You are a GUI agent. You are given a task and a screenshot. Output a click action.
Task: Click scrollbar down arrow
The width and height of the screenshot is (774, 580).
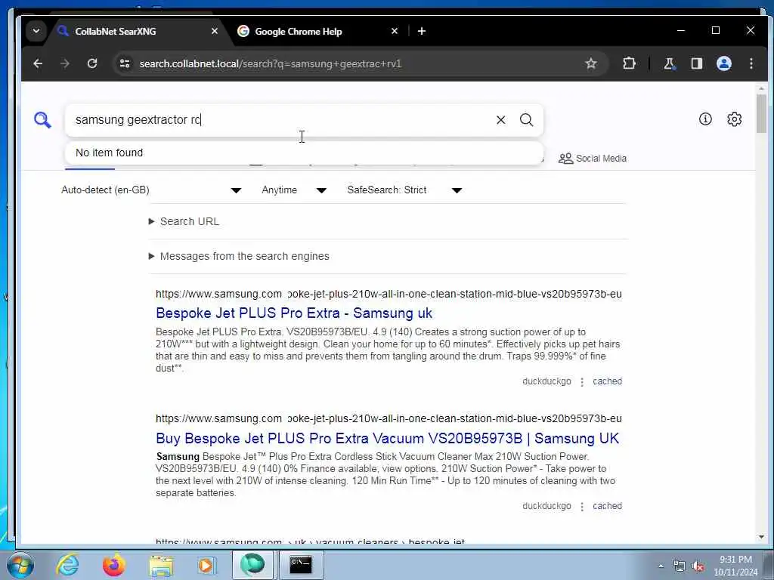pyautogui.click(x=761, y=537)
